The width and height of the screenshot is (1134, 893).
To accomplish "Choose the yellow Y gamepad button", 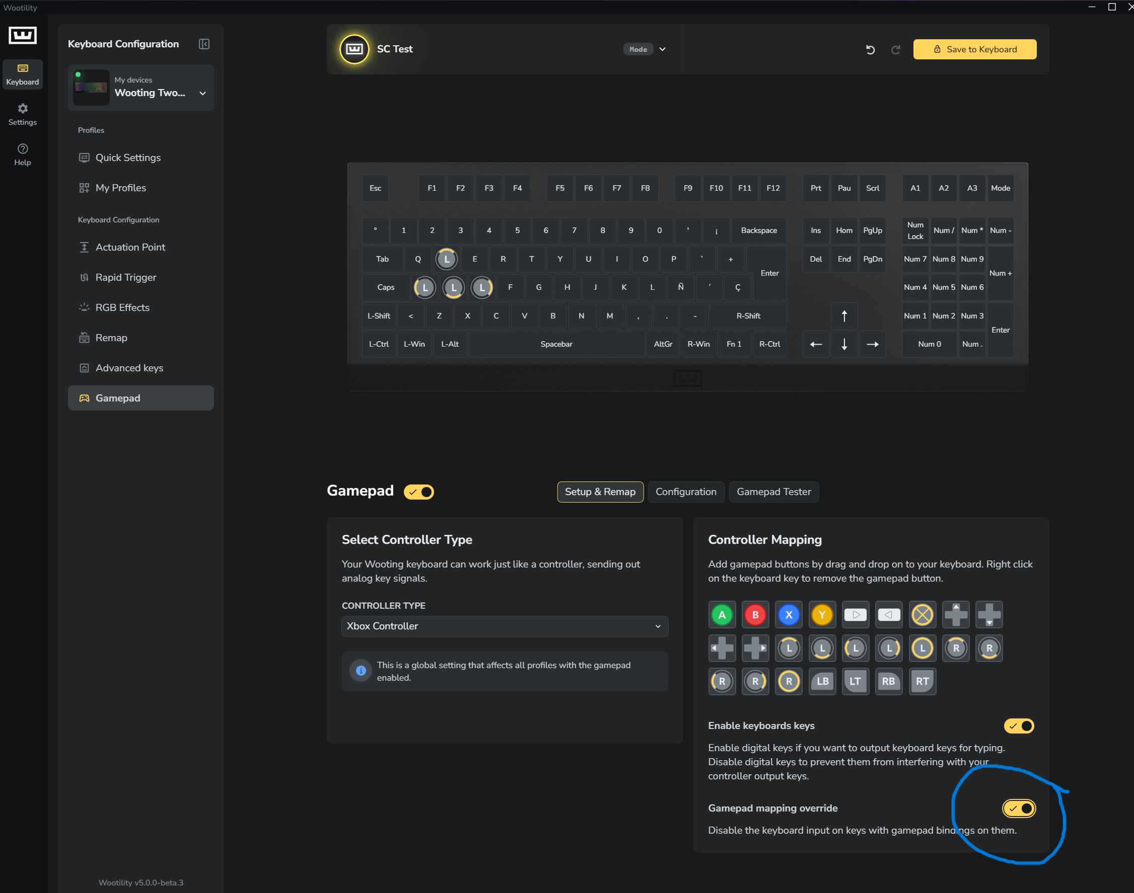I will tap(822, 615).
